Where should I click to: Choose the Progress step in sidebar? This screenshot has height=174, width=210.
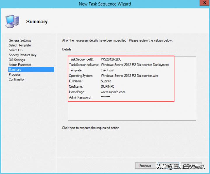15,75
